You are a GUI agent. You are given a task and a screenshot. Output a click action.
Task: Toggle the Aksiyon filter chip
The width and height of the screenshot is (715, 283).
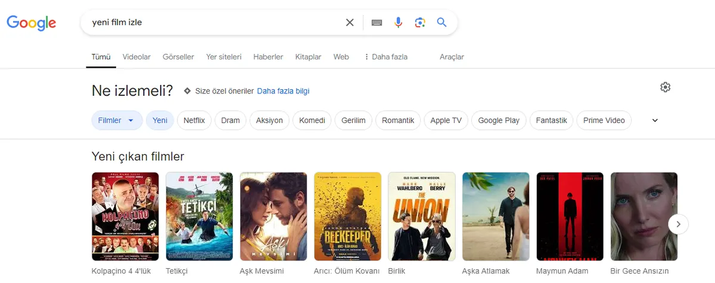point(269,120)
